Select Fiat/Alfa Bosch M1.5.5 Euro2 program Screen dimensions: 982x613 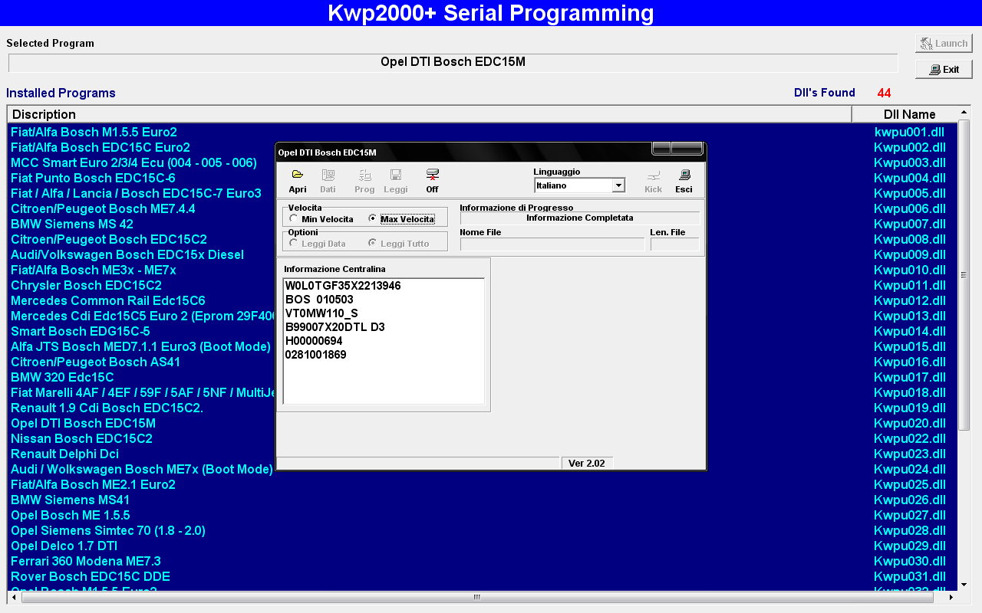coord(94,132)
